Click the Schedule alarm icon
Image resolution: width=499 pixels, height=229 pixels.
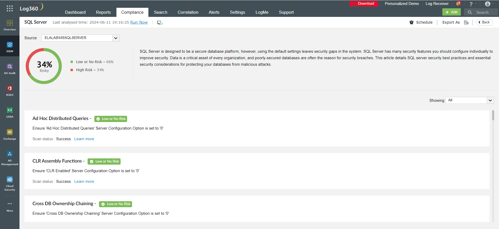pos(411,22)
